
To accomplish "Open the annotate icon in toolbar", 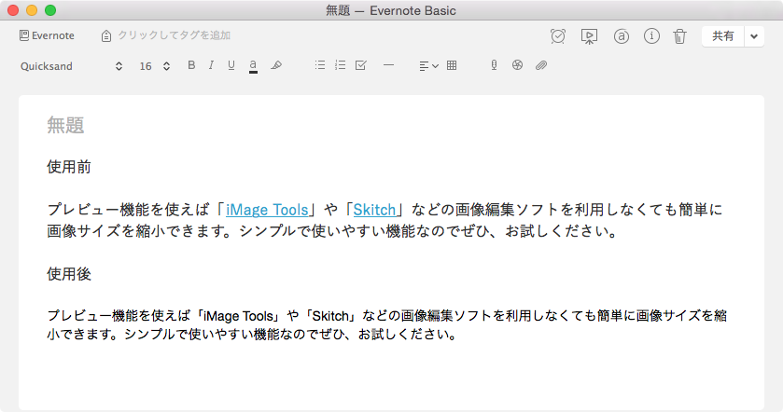I will [622, 36].
